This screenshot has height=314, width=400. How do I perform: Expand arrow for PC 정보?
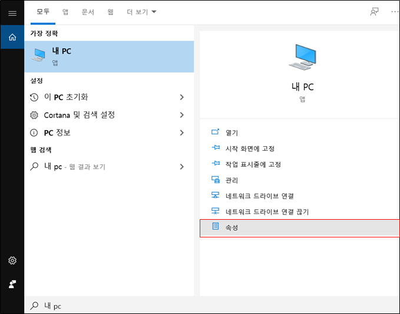pyautogui.click(x=181, y=133)
